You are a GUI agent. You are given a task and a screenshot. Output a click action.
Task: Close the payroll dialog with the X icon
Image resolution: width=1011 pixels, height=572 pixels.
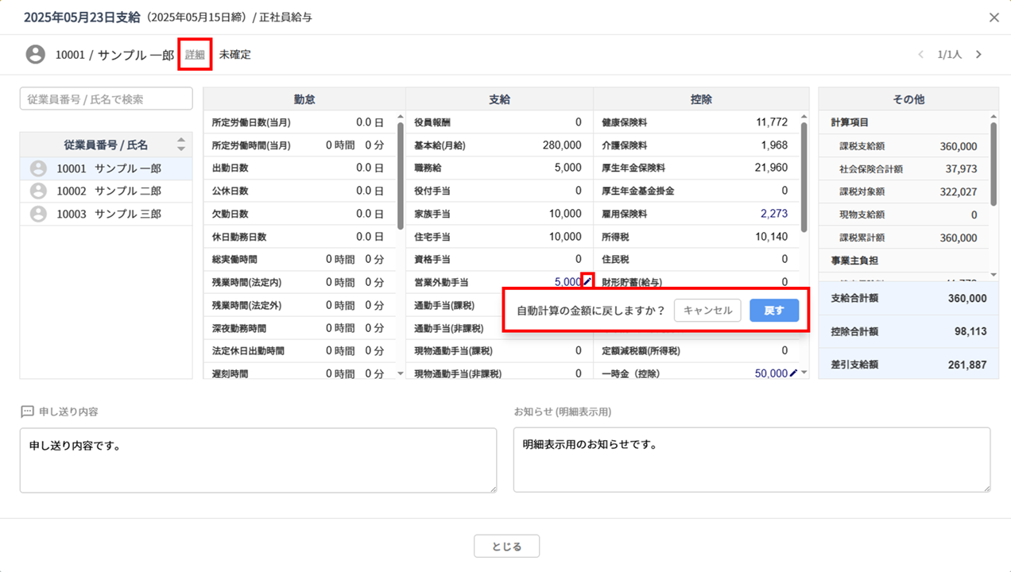[994, 17]
